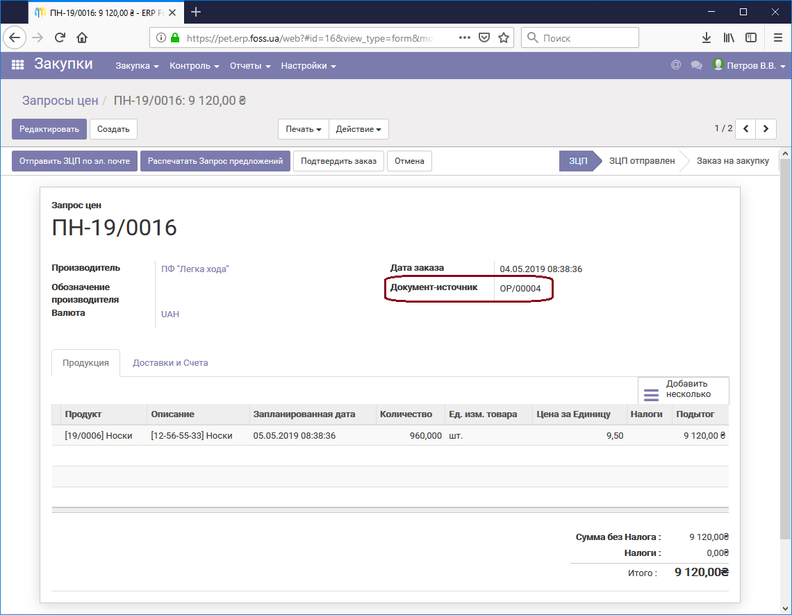Open conversations chat bubbles icon
Screen dimensions: 792x615
(697, 65)
